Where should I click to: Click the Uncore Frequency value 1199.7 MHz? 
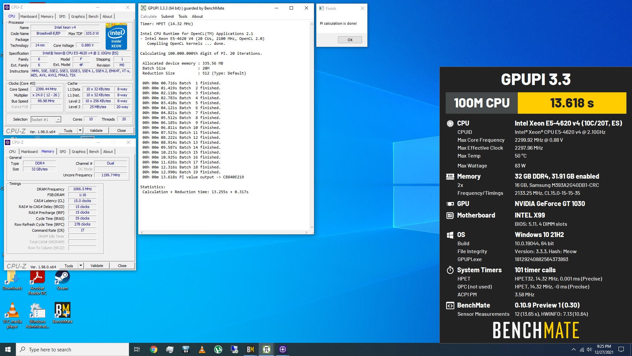tap(111, 175)
